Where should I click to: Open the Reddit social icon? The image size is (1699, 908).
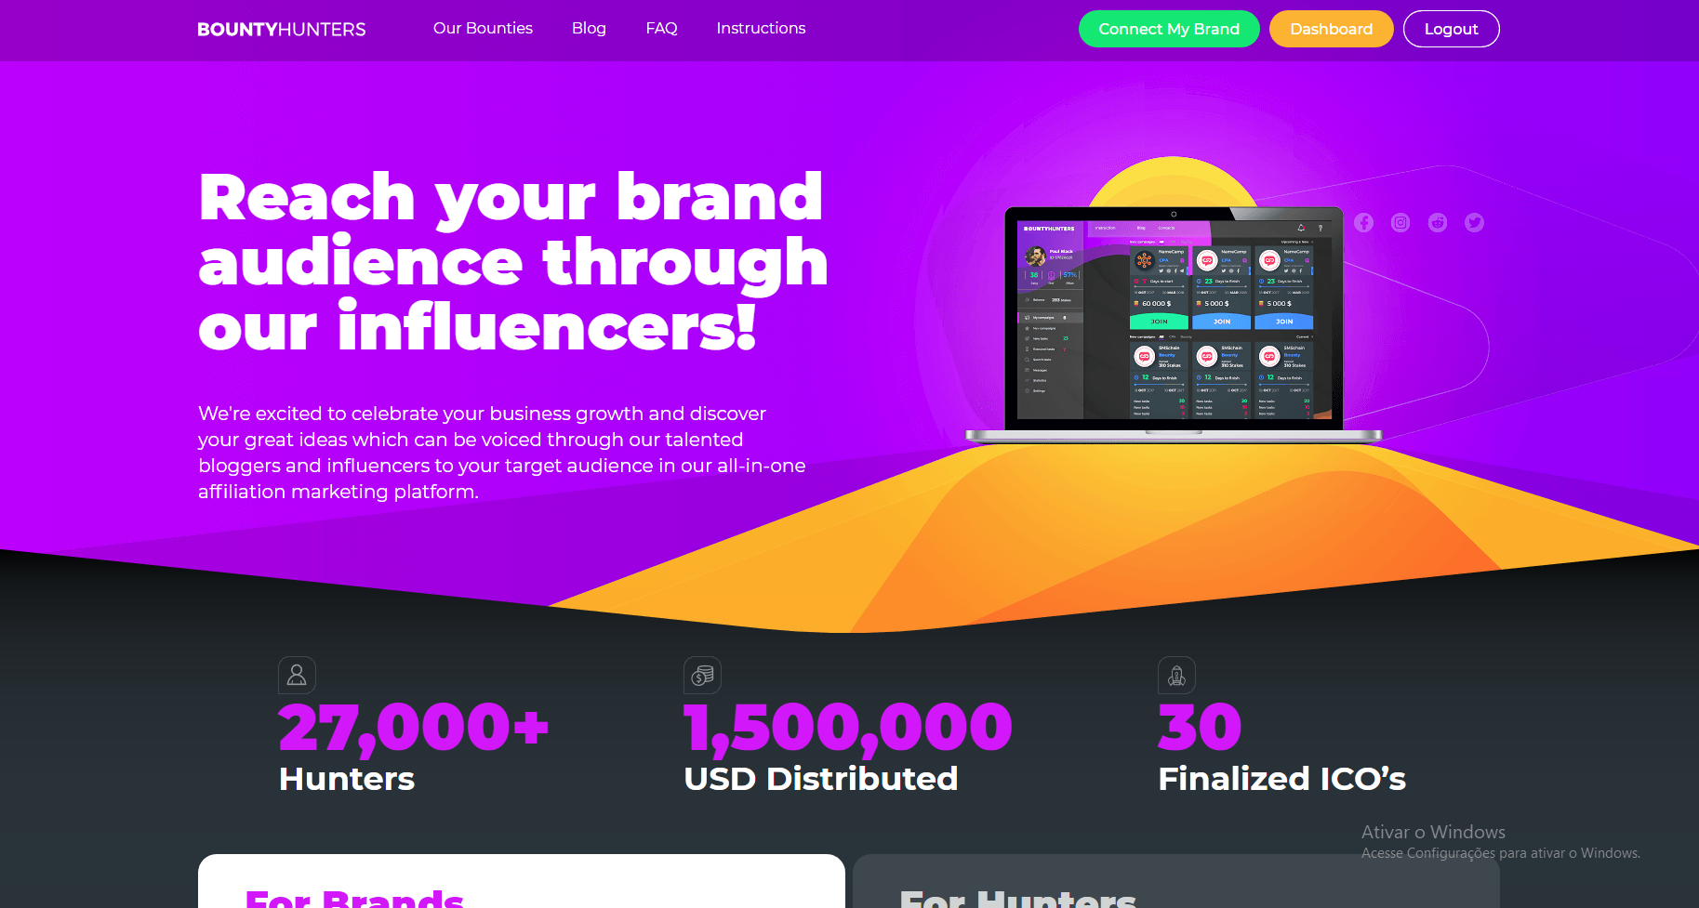(1438, 222)
